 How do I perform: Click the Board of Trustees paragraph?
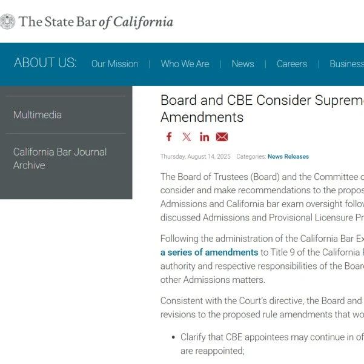tap(262, 197)
